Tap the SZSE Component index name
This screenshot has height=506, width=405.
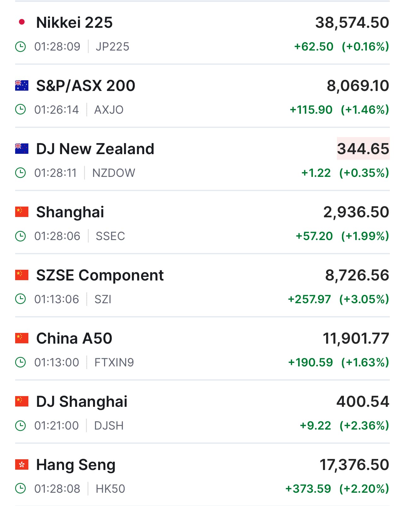[100, 275]
